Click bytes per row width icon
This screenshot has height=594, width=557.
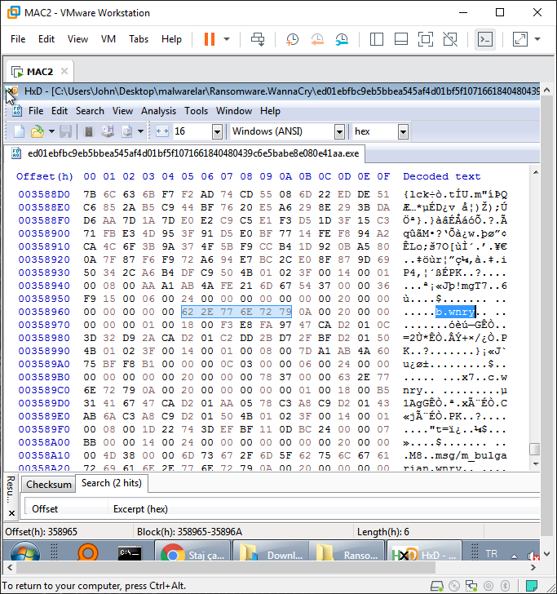click(162, 131)
